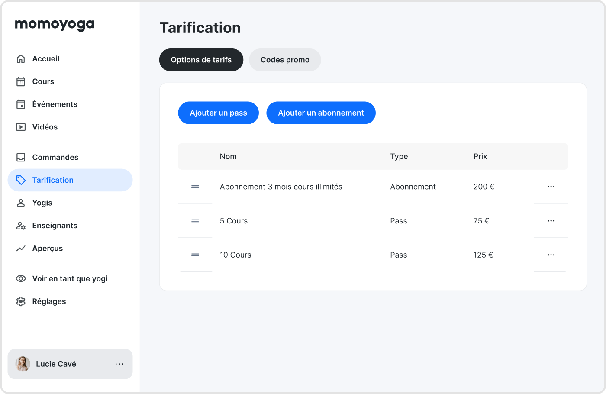Click the Type column header
The image size is (606, 394).
399,156
